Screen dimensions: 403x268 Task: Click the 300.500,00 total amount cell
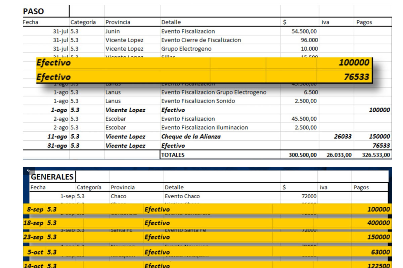(x=302, y=155)
